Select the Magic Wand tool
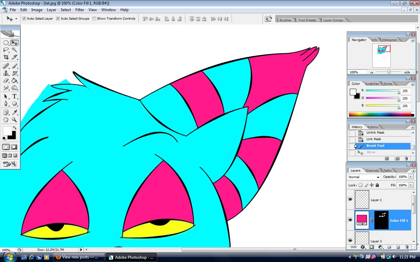 pos(14,50)
